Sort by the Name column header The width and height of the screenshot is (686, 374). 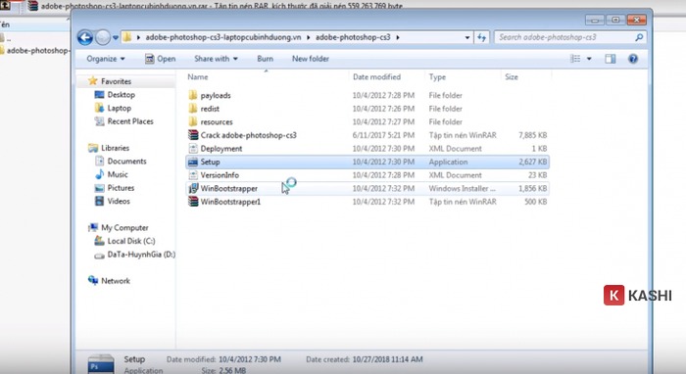pos(198,77)
